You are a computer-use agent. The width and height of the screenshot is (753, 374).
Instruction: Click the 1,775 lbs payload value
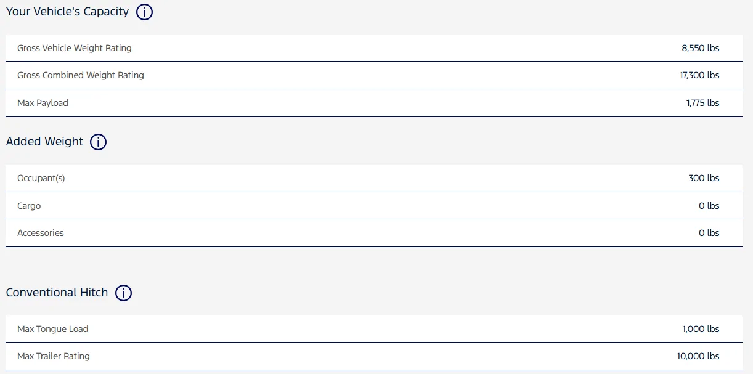702,103
